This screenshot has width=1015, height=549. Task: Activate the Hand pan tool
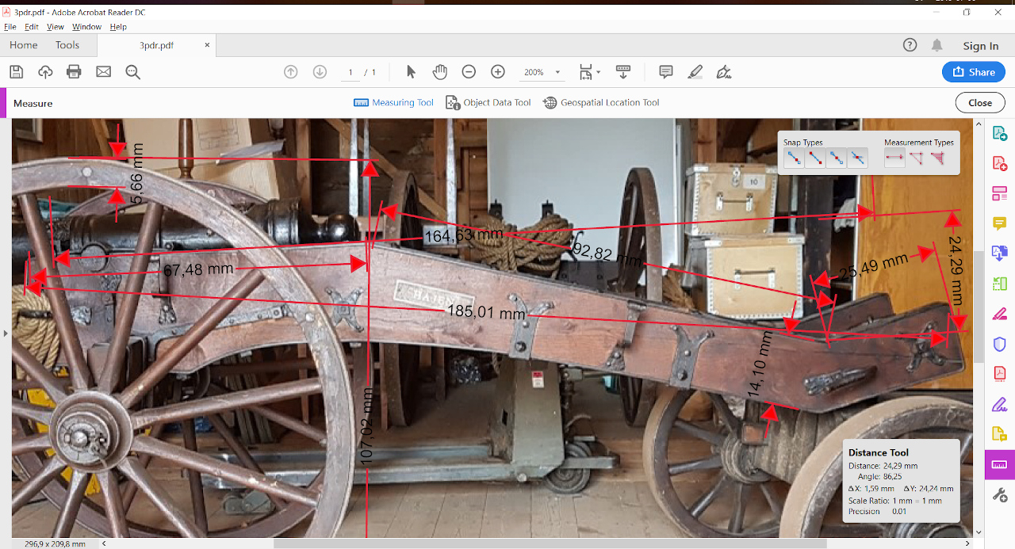coord(439,72)
